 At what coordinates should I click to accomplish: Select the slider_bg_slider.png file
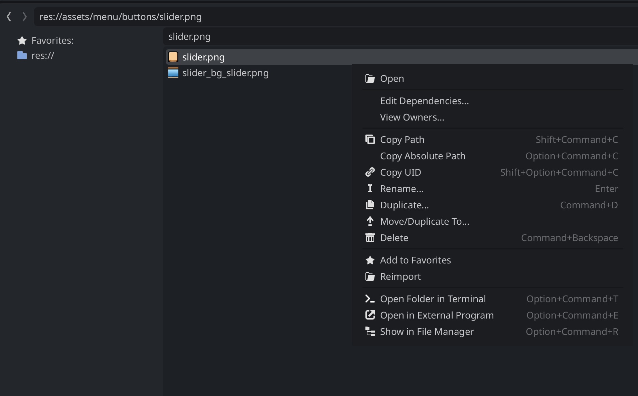(225, 73)
